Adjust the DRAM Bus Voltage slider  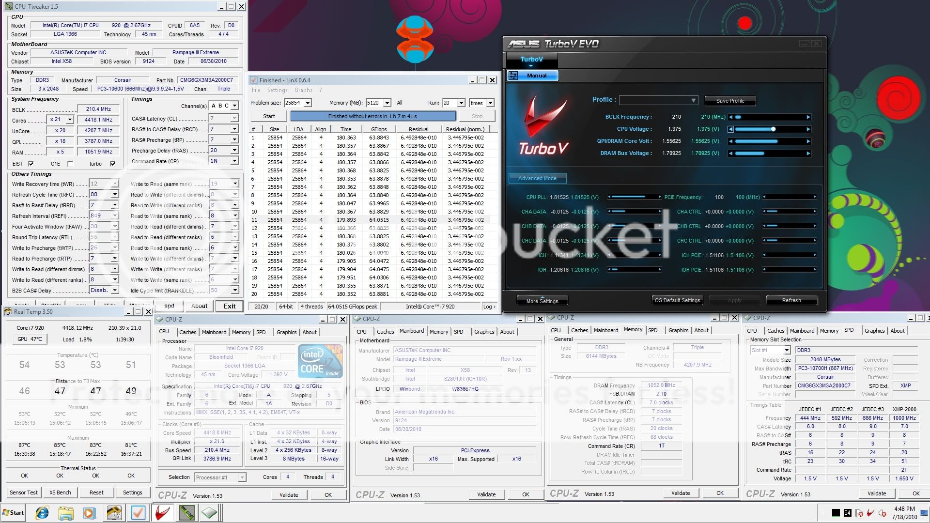tap(770, 154)
